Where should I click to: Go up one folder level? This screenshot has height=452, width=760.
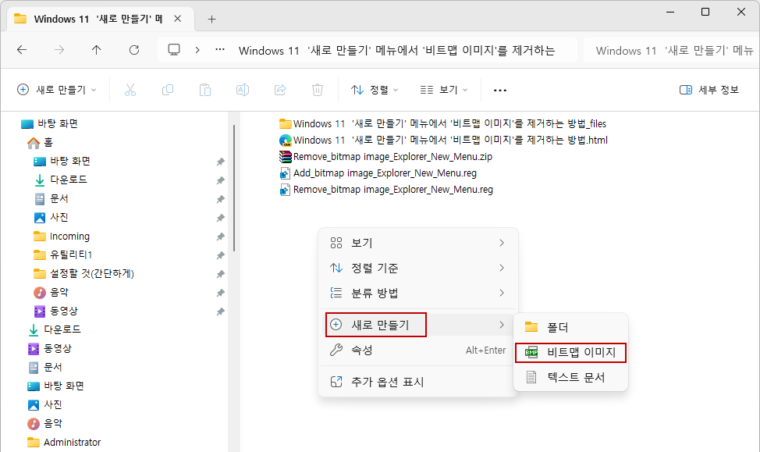[97, 49]
